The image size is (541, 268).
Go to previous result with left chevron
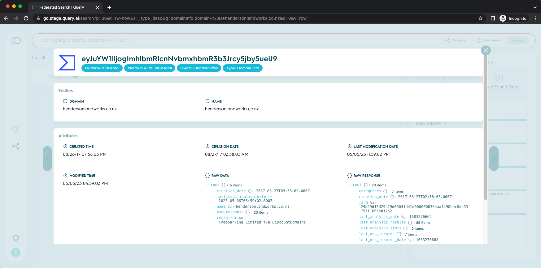pyautogui.click(x=47, y=159)
